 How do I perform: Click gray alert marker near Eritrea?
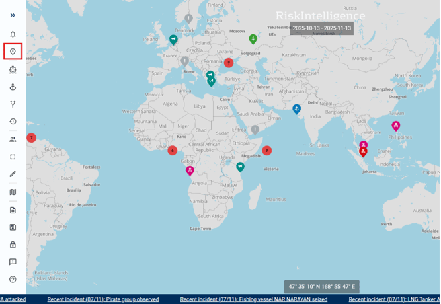(255, 130)
